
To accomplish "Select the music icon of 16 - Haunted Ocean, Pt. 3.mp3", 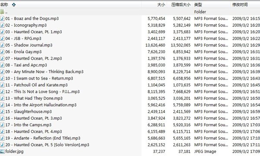I will click(2, 118).
